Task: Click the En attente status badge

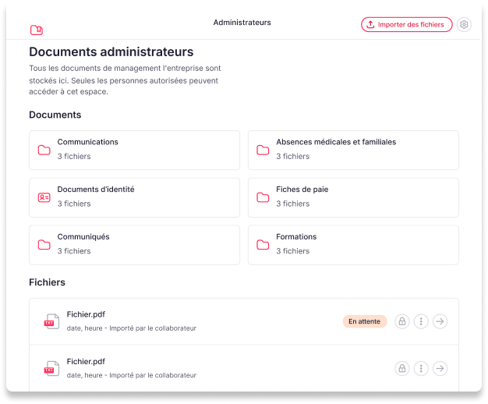Action: click(364, 321)
